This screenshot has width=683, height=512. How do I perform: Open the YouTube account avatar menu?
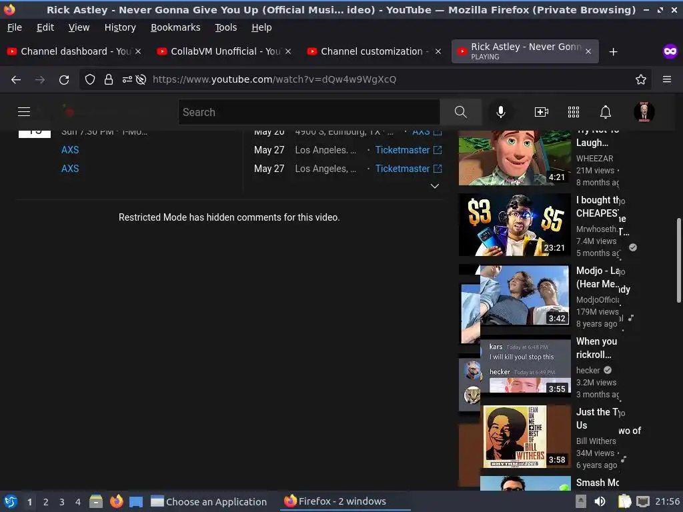click(644, 112)
